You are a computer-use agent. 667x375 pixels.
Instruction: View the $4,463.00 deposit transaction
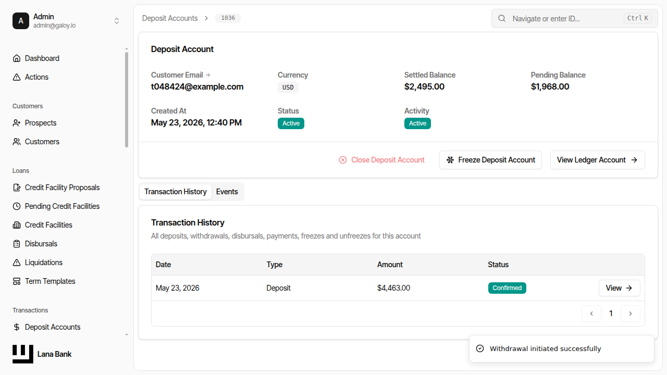pos(620,288)
